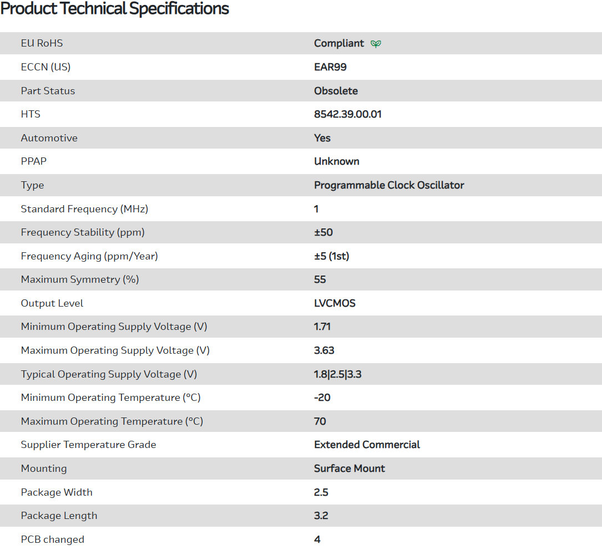Click the 1.71 minimum supply voltage value
Viewport: 602px width, 550px height.
coord(322,327)
